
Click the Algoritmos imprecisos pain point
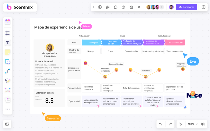91,88
